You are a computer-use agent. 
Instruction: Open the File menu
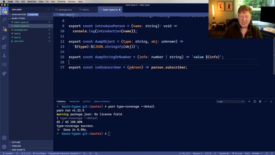17,2
